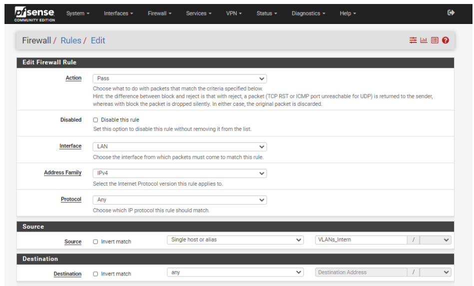Click the logout icon in navbar
Viewport: 474px width, 286px height.
pos(451,13)
